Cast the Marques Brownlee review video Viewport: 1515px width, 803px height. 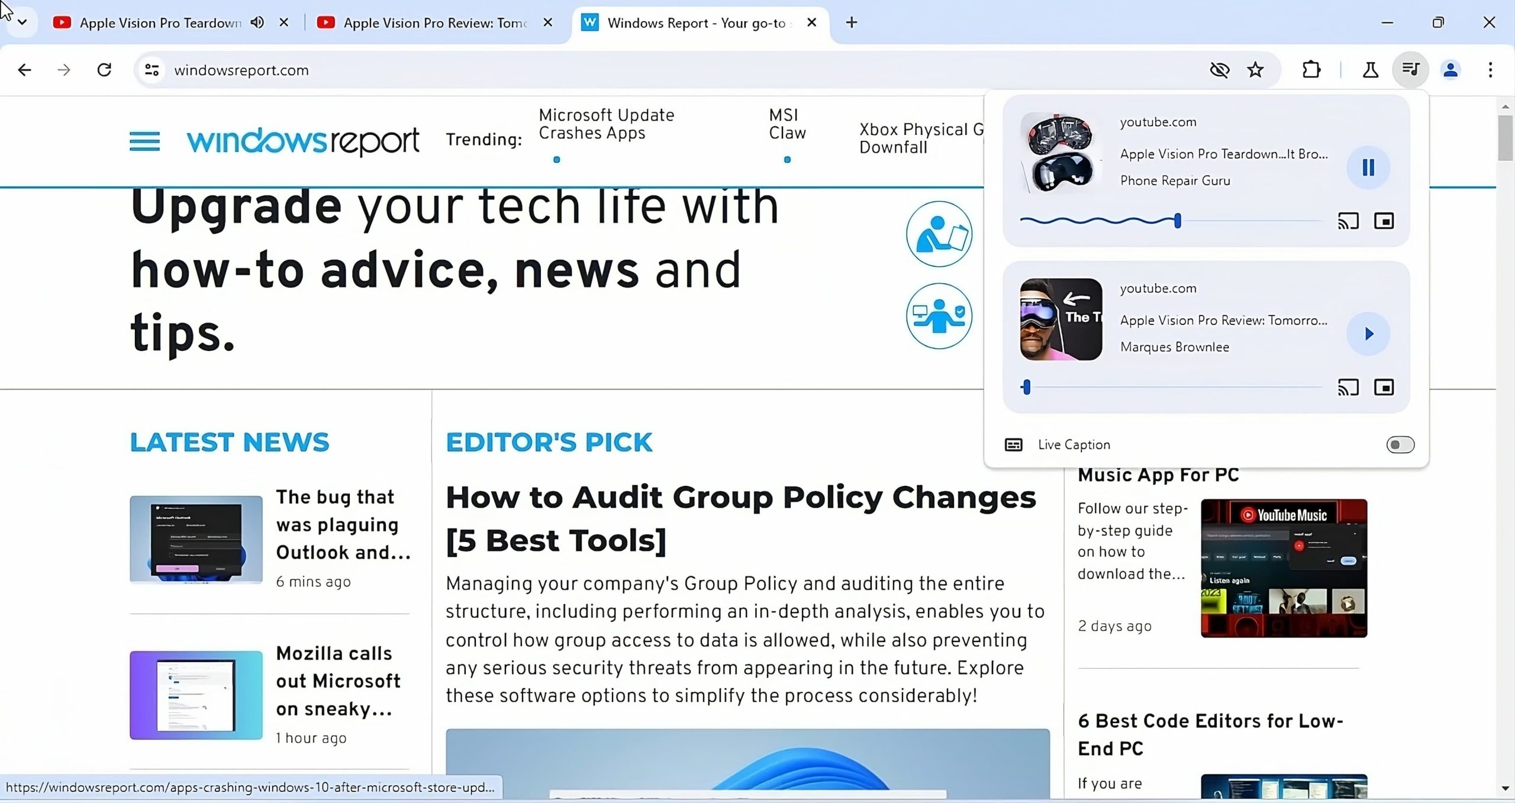(x=1348, y=387)
